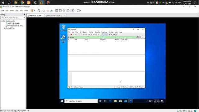Click Chrome icon on host taskbar
Viewport: 199px width, 112px height.
22,2
